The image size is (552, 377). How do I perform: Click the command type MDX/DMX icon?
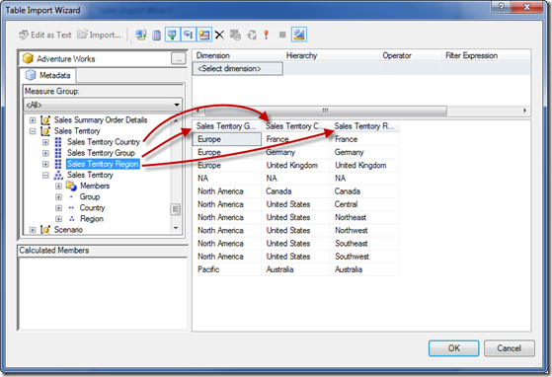(141, 35)
